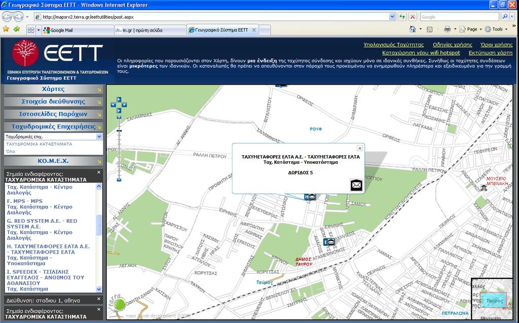
Task: Open the address bar history dropdown
Action: (x=392, y=17)
